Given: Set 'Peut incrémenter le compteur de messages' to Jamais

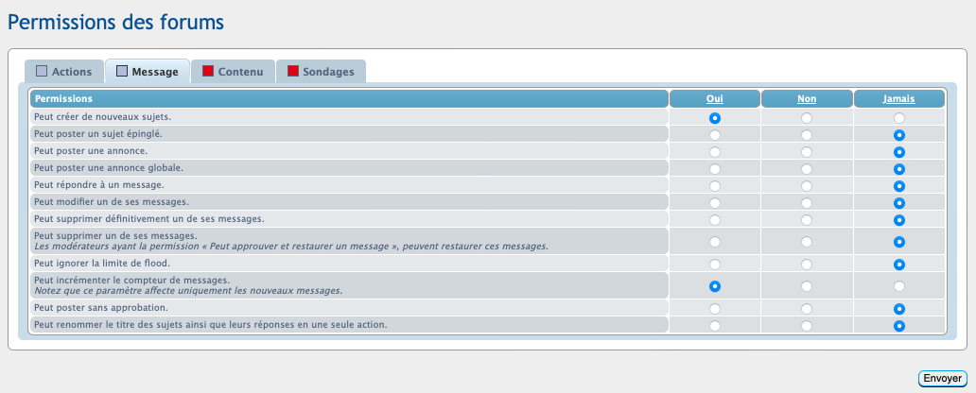Looking at the screenshot, I should click(899, 286).
